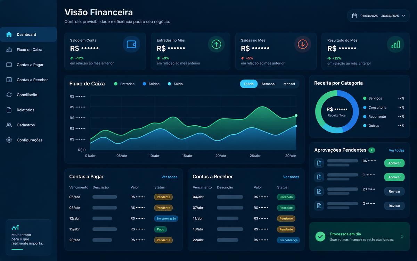The image size is (417, 261).
Task: Click the Conciliação sync arrows icon
Action: tap(9, 95)
